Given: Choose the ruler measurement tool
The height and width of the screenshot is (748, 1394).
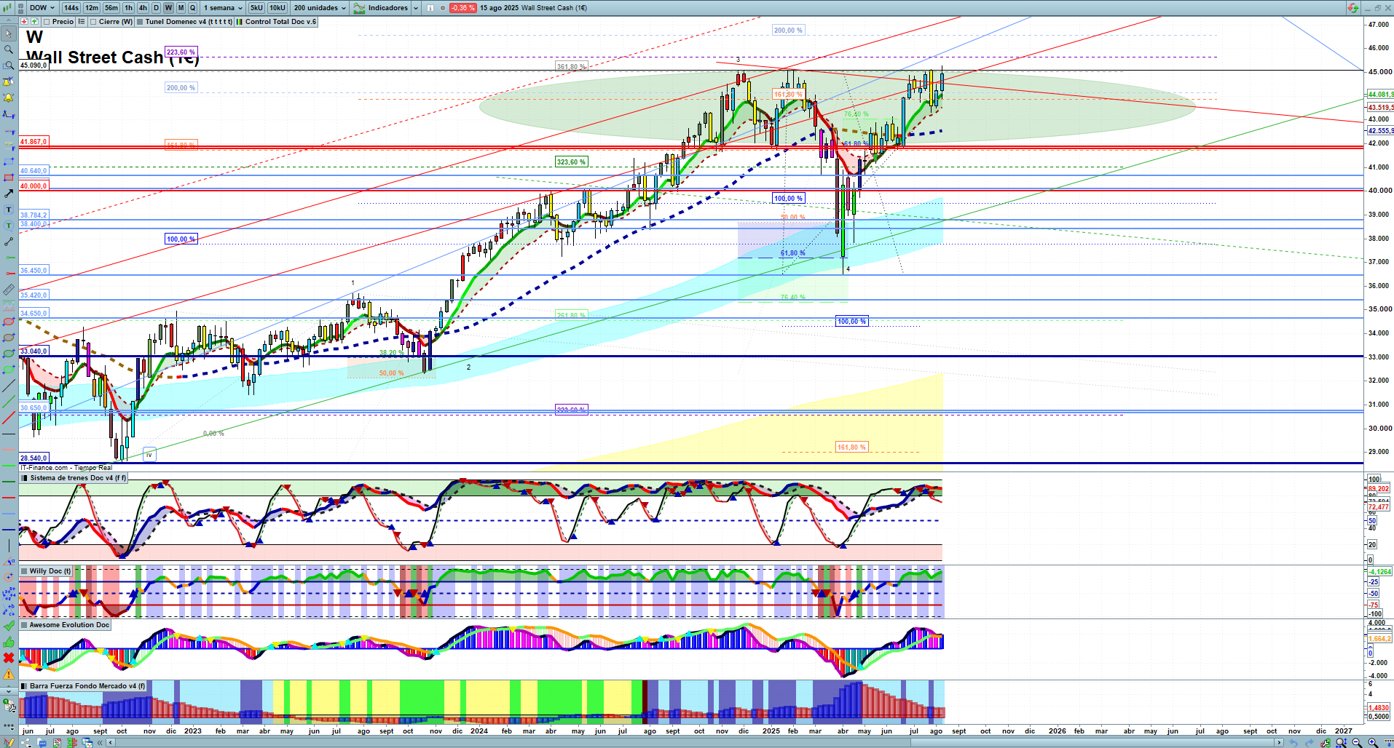Looking at the screenshot, I should (x=9, y=290).
